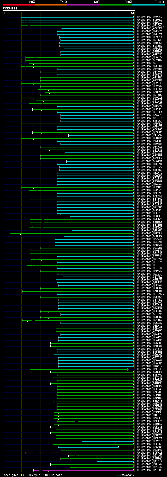The height and width of the screenshot is (477, 167).
Task: Select subject UniRef100_Q60EZ2
Action: click(150, 57)
